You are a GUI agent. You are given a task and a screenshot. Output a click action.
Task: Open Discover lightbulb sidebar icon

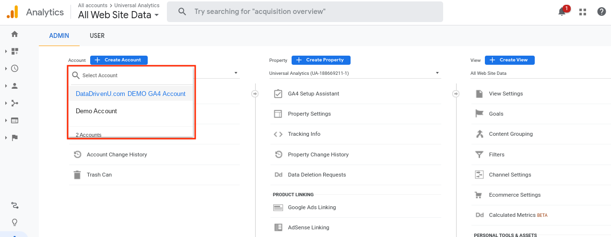click(x=14, y=222)
